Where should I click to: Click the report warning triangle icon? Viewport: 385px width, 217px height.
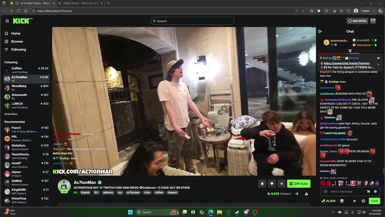tap(306, 194)
